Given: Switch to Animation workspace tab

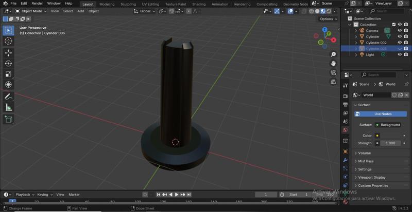Looking at the screenshot, I should (x=220, y=4).
